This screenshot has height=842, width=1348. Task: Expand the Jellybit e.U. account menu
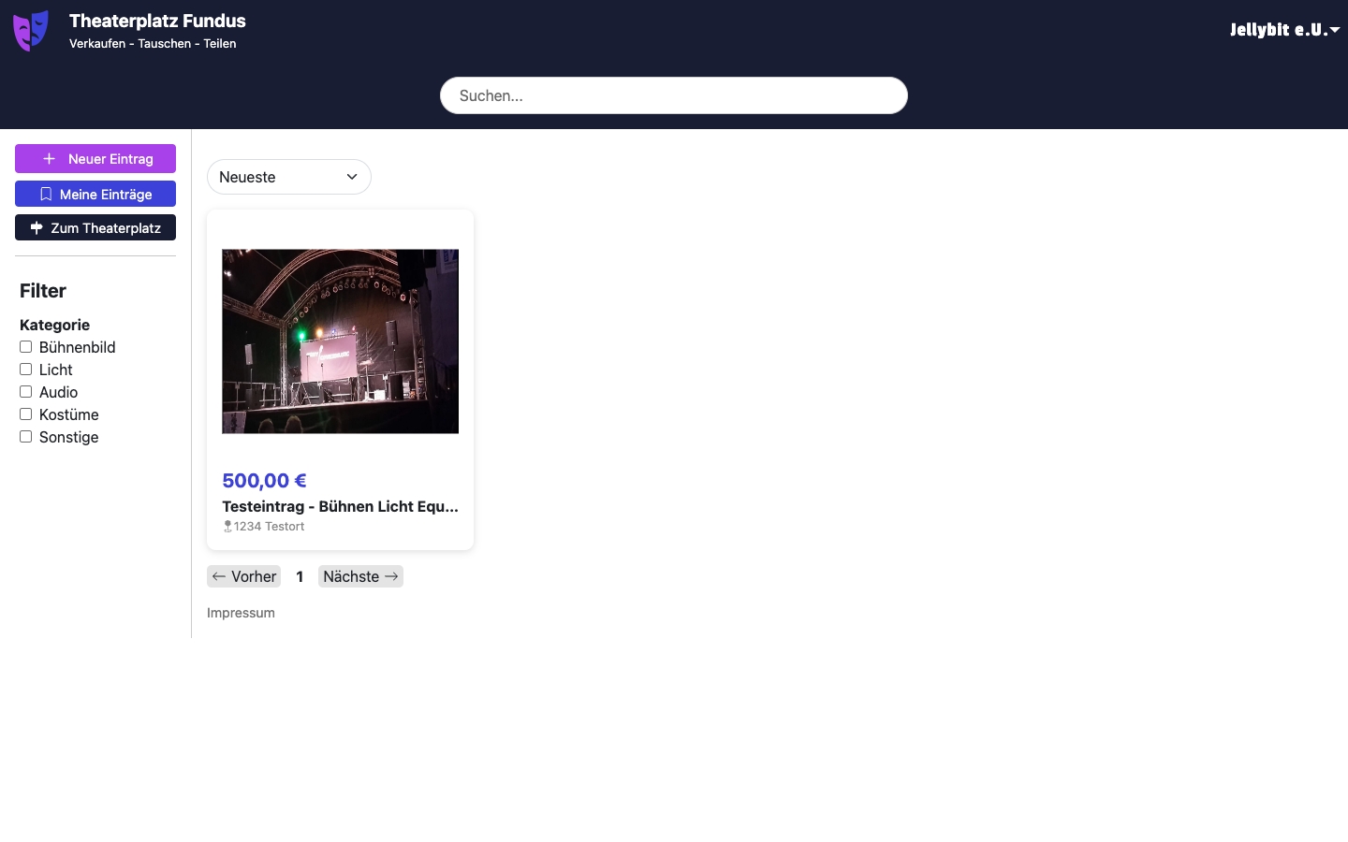1283,30
